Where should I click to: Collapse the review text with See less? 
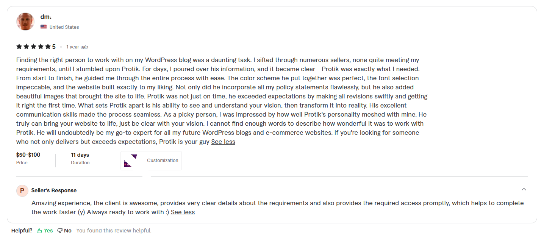coord(223,142)
